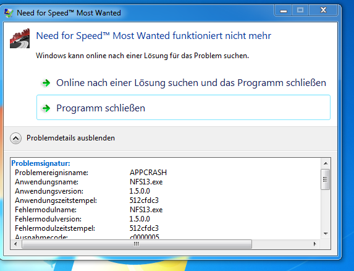
Task: Close the error dialog with X
Action: [323, 11]
